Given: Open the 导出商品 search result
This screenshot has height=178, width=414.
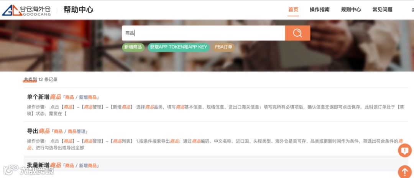Looking at the screenshot, I should [x=38, y=131].
